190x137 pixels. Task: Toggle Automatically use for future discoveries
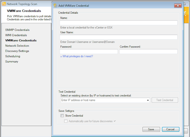pyautogui.click(x=66, y=121)
